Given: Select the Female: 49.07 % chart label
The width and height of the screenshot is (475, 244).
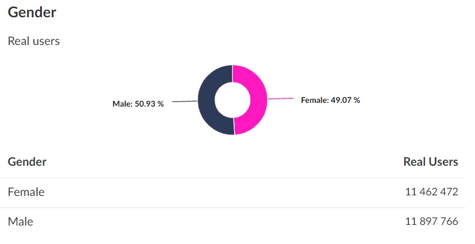Looking at the screenshot, I should pos(330,100).
